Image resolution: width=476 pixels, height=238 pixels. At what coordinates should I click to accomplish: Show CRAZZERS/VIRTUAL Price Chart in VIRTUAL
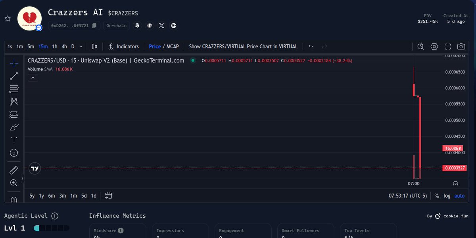tap(243, 46)
